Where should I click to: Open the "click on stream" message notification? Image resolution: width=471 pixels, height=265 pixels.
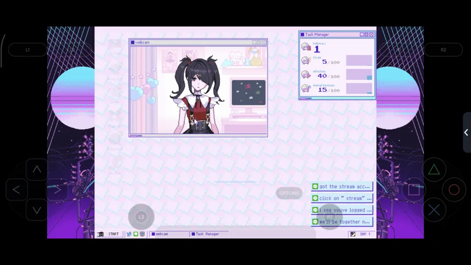(x=342, y=198)
